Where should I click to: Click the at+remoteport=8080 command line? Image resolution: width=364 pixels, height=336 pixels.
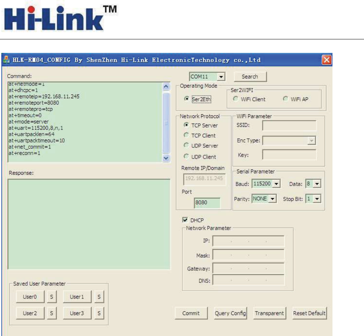click(34, 103)
